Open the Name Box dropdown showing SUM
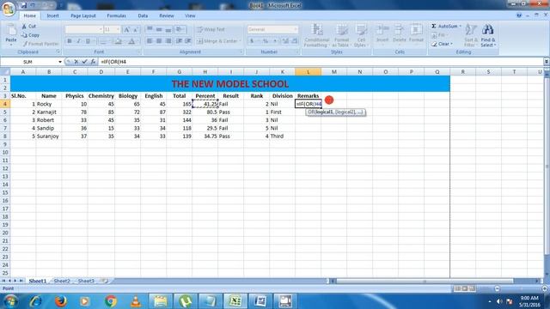 pos(60,62)
